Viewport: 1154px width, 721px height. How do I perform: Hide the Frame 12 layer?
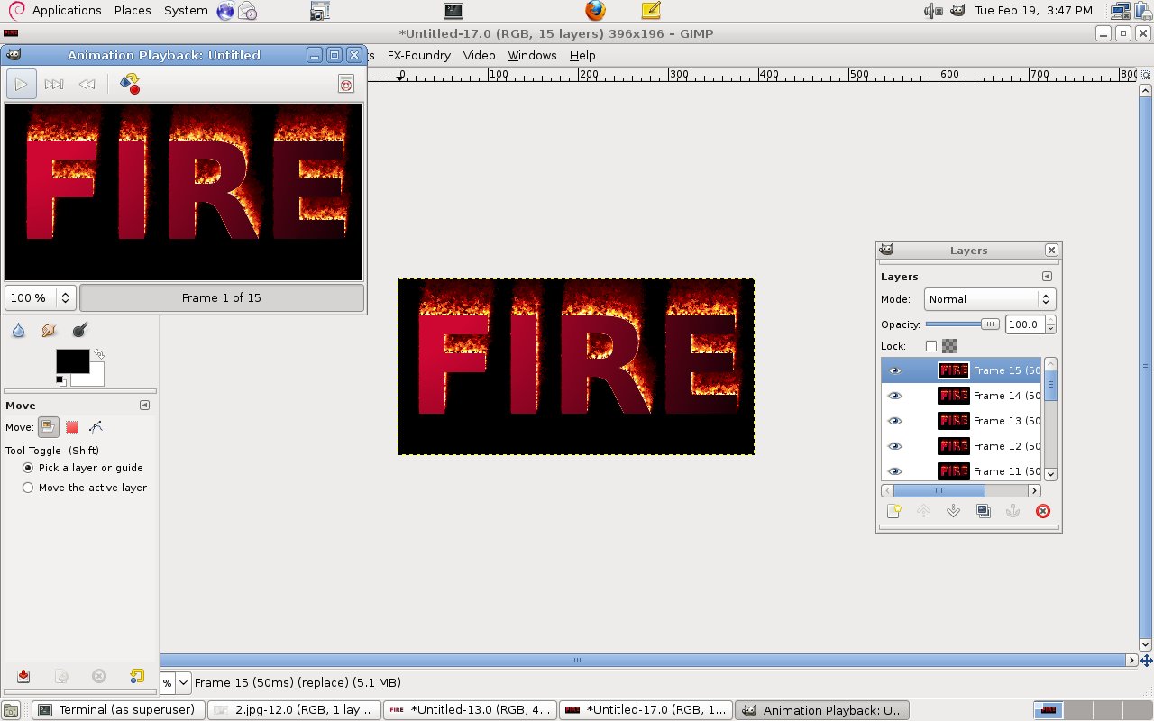pyautogui.click(x=894, y=446)
